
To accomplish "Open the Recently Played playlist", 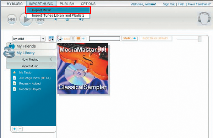I will coord(30,89).
